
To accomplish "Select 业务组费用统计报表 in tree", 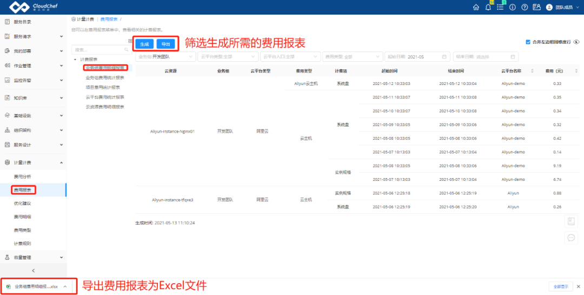I will click(x=105, y=77).
